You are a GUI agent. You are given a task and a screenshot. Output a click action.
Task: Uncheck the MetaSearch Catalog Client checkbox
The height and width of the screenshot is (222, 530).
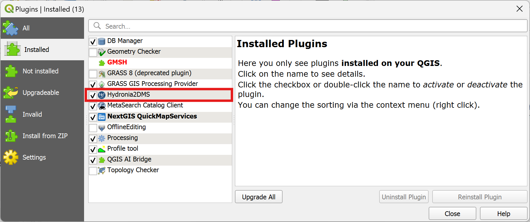pos(93,106)
